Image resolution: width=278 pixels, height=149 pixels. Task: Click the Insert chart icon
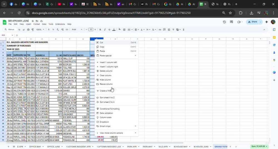(x=169, y=30)
